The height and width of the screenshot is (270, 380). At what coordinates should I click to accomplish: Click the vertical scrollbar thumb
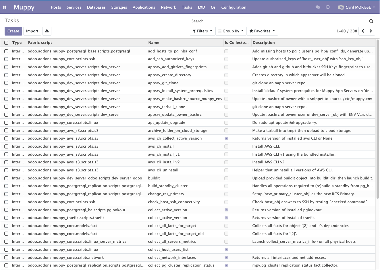(378, 119)
